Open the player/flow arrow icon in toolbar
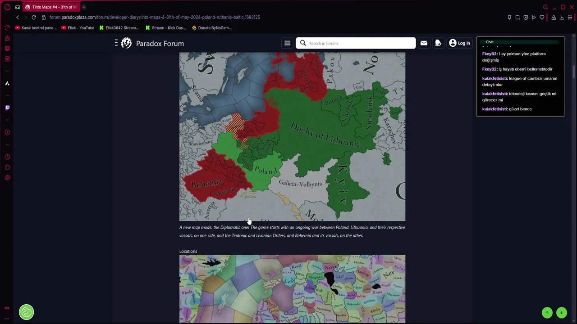The width and height of the screenshot is (577, 324). [x=534, y=18]
